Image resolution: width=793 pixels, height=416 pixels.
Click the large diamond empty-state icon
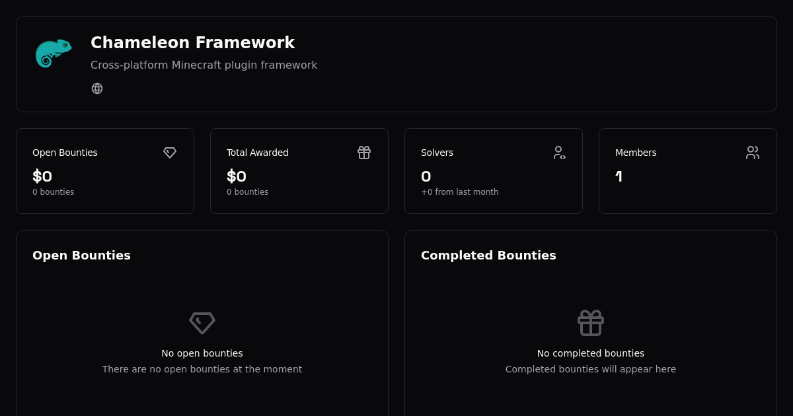[x=202, y=323]
